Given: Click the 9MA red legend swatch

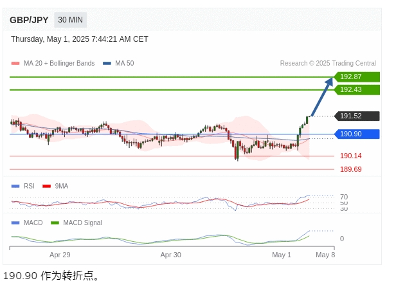Looking at the screenshot, I should 46,186.
